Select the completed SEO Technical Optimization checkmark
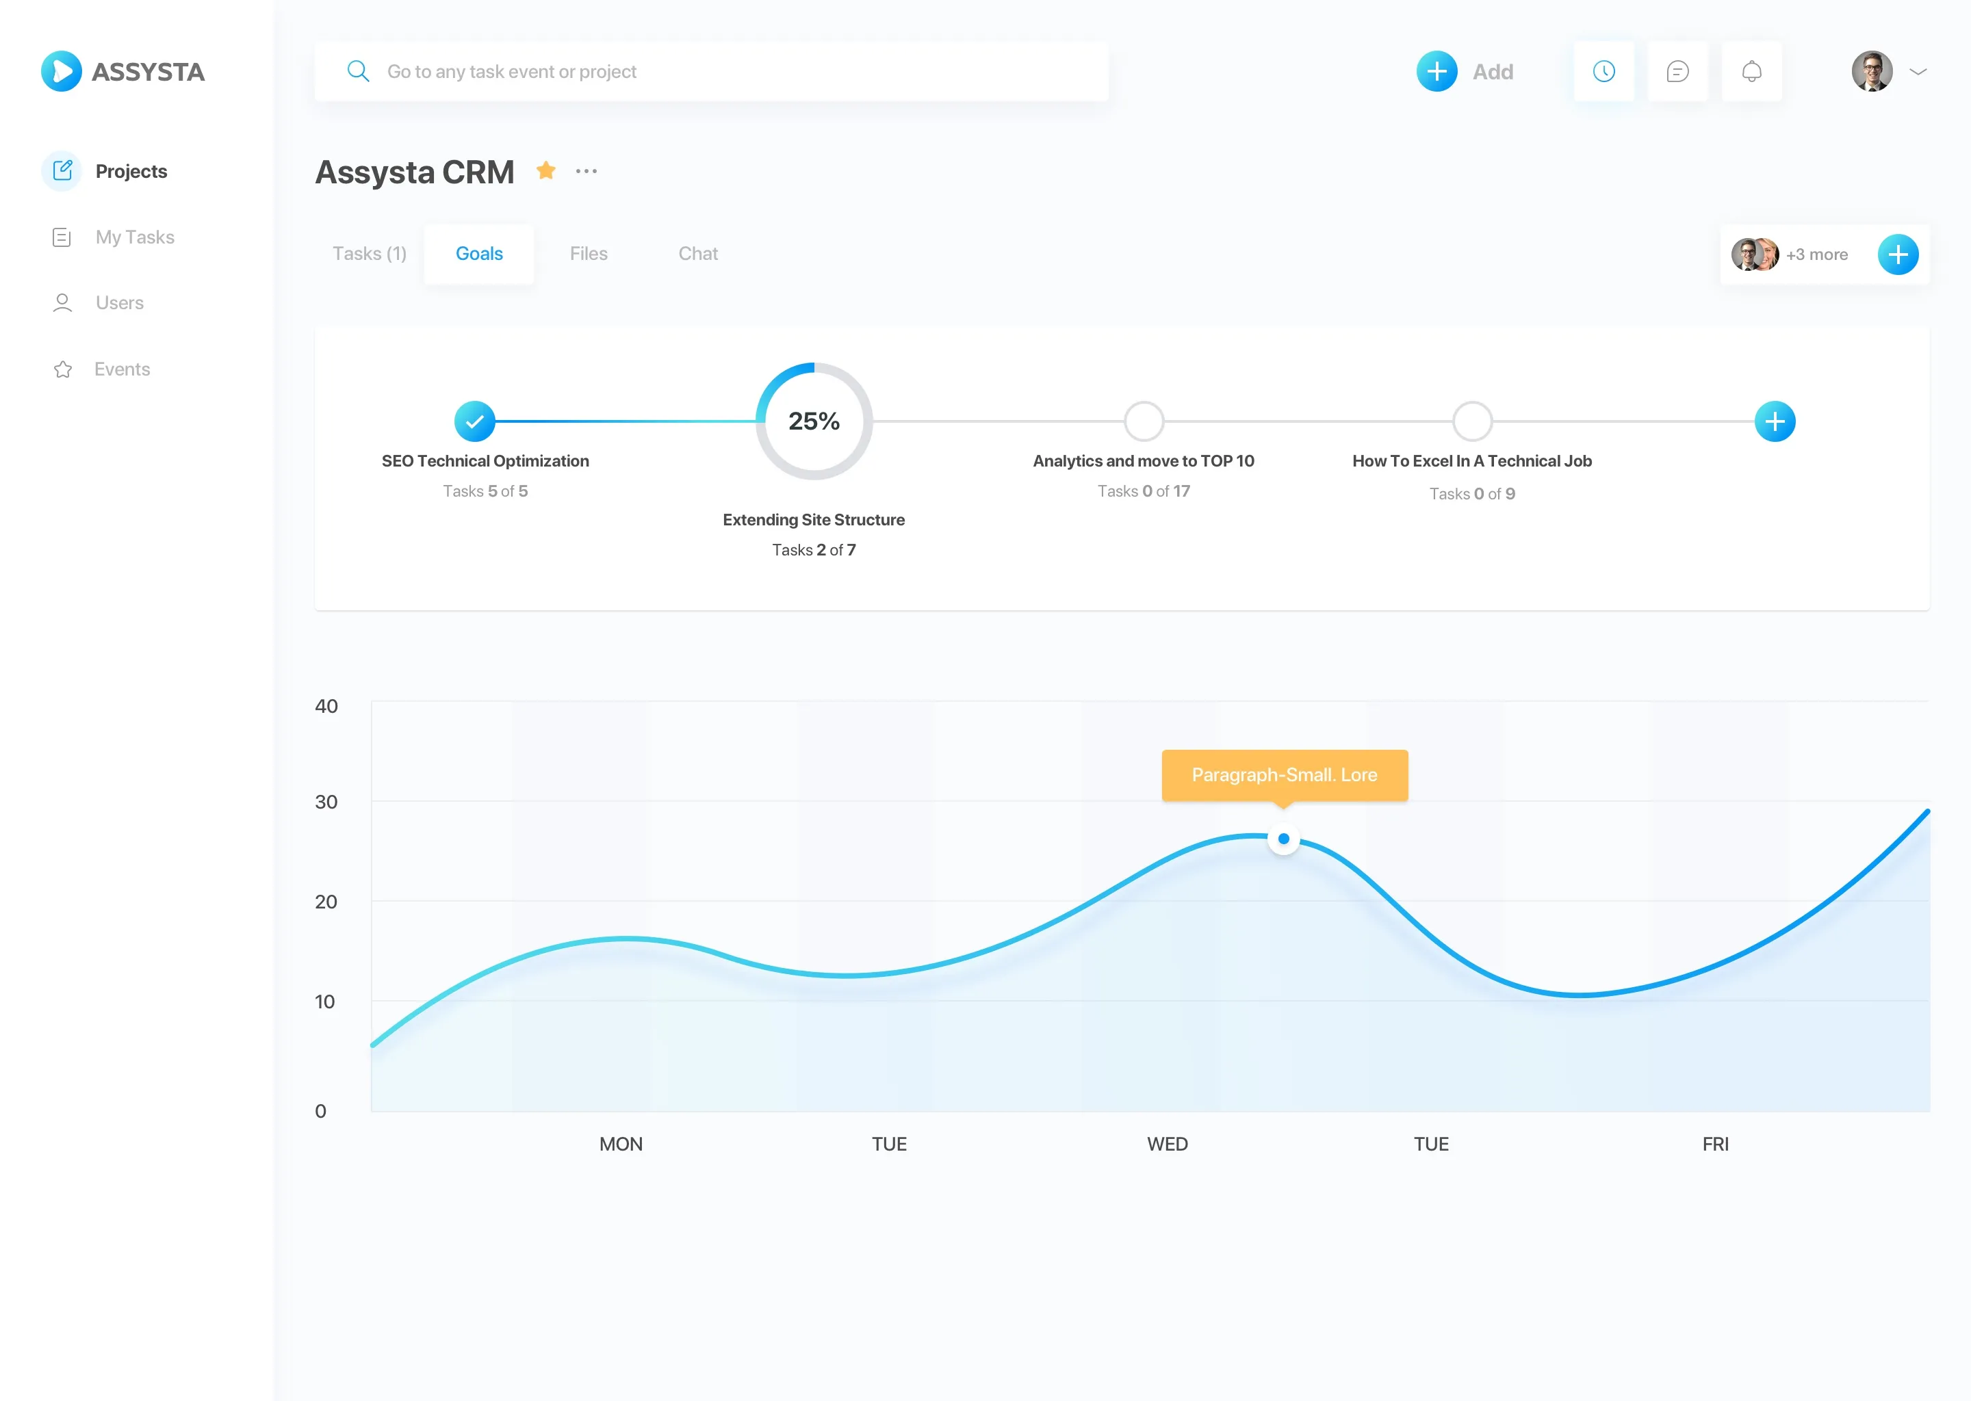 click(475, 422)
